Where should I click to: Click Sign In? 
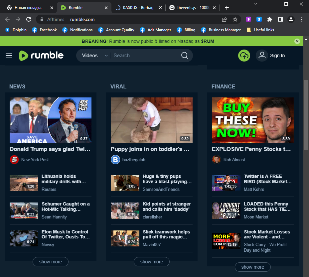pos(271,56)
